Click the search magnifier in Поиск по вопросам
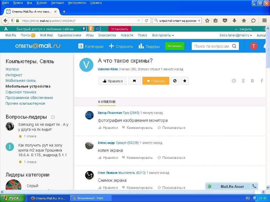Screen dimensions: 270x202 pos(234,46)
